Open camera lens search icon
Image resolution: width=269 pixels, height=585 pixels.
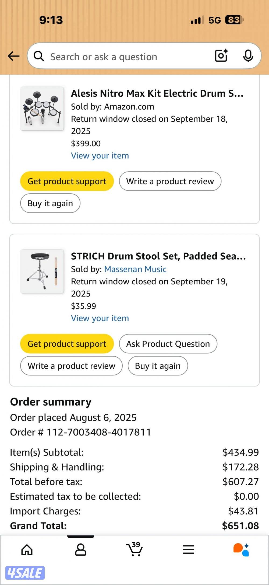(221, 56)
